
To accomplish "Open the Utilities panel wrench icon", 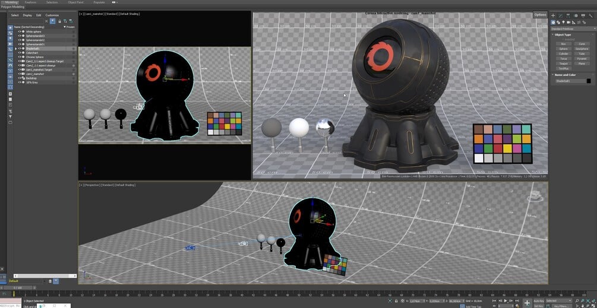I will pyautogui.click(x=590, y=15).
